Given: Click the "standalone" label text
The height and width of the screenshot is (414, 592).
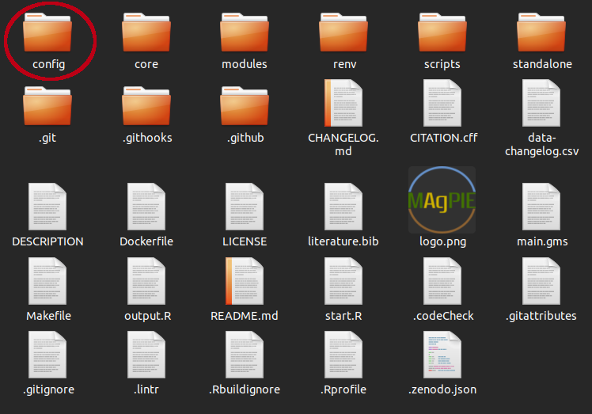Looking at the screenshot, I should tap(542, 64).
